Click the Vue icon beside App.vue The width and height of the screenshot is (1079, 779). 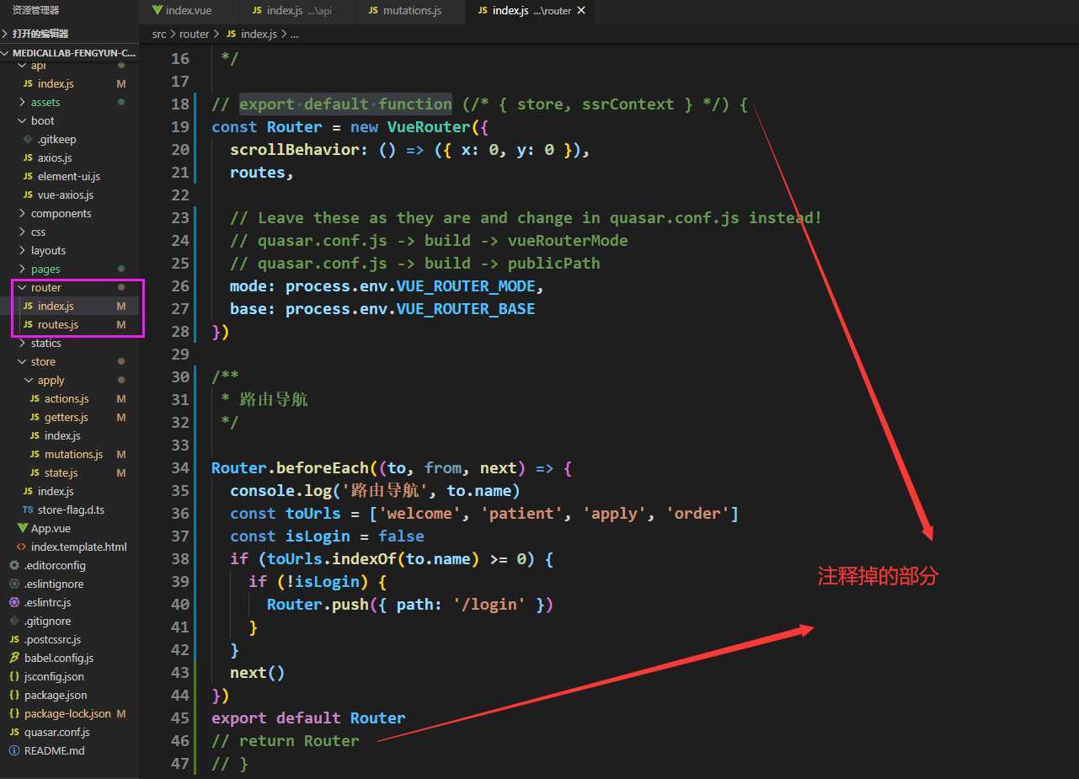[23, 528]
